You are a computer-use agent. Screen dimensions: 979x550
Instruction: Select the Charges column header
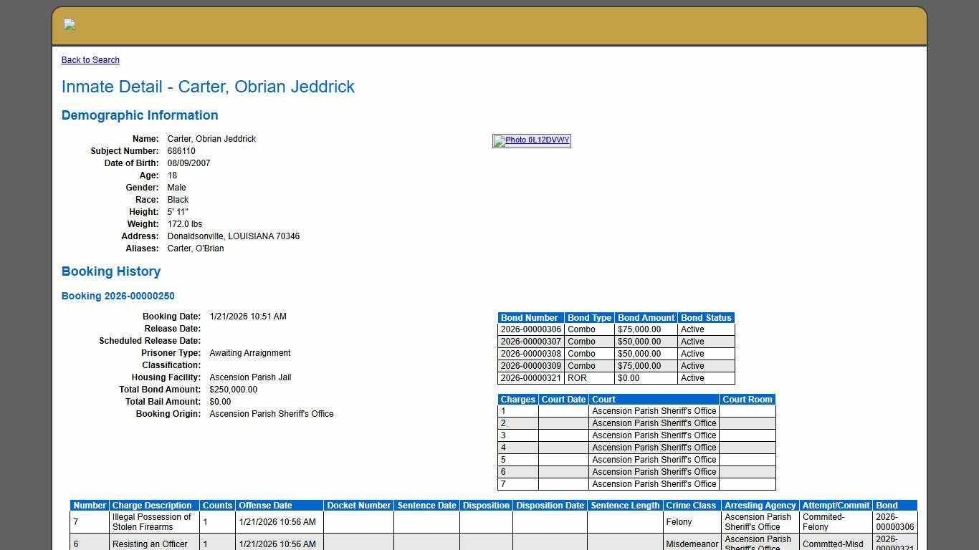(x=517, y=400)
